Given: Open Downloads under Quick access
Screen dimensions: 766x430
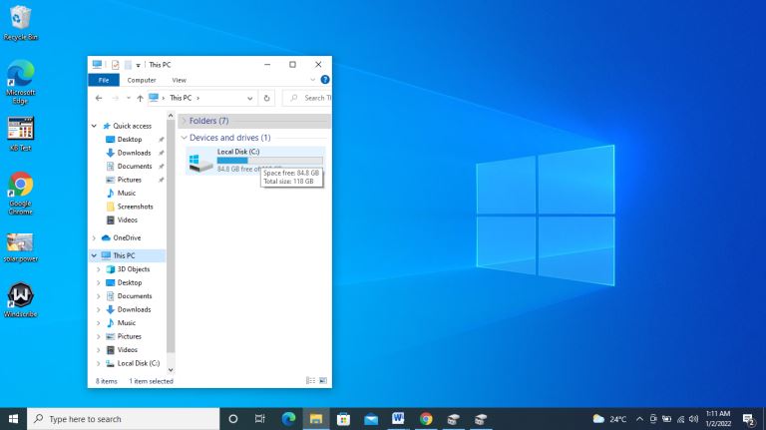Looking at the screenshot, I should 134,153.
